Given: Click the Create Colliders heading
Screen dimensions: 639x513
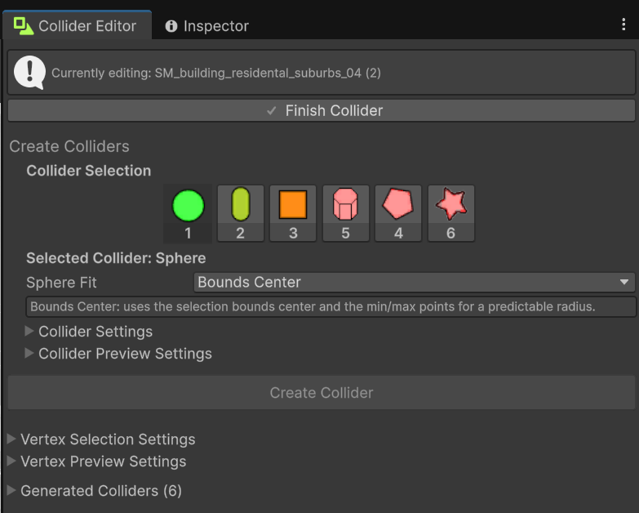Looking at the screenshot, I should pyautogui.click(x=69, y=146).
